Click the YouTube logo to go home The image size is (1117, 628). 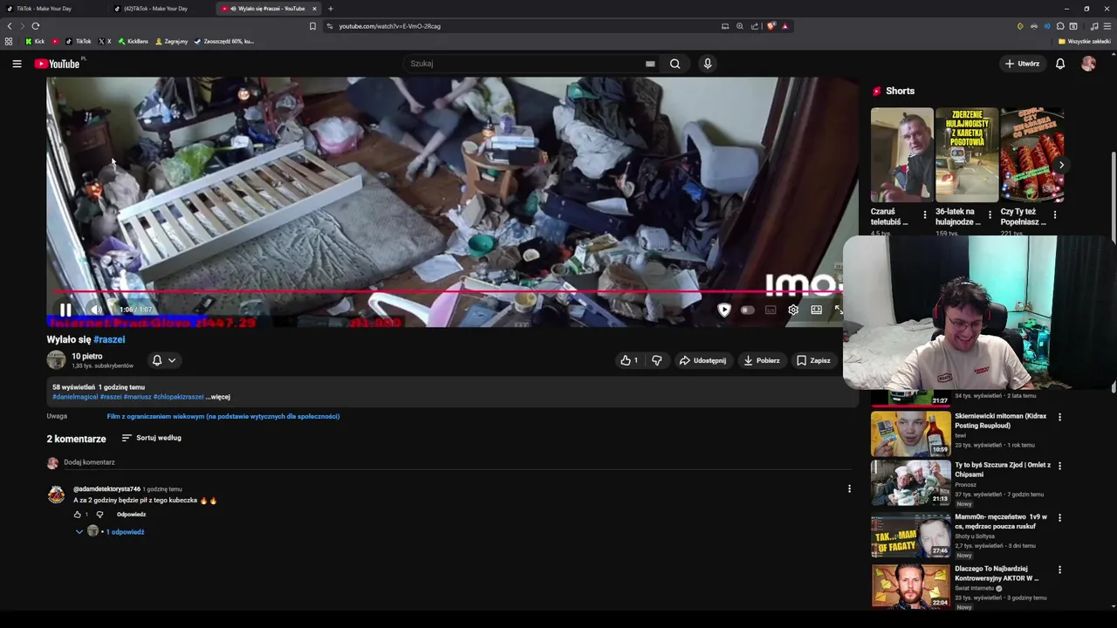[x=58, y=64]
